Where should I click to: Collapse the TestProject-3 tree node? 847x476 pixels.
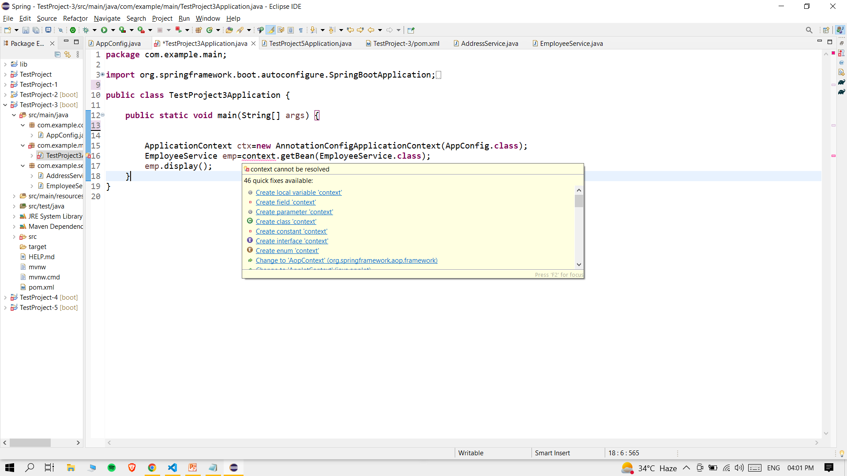point(5,105)
